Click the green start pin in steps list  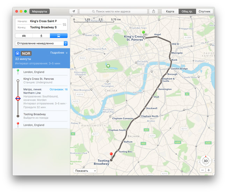pyautogui.click(x=18, y=71)
